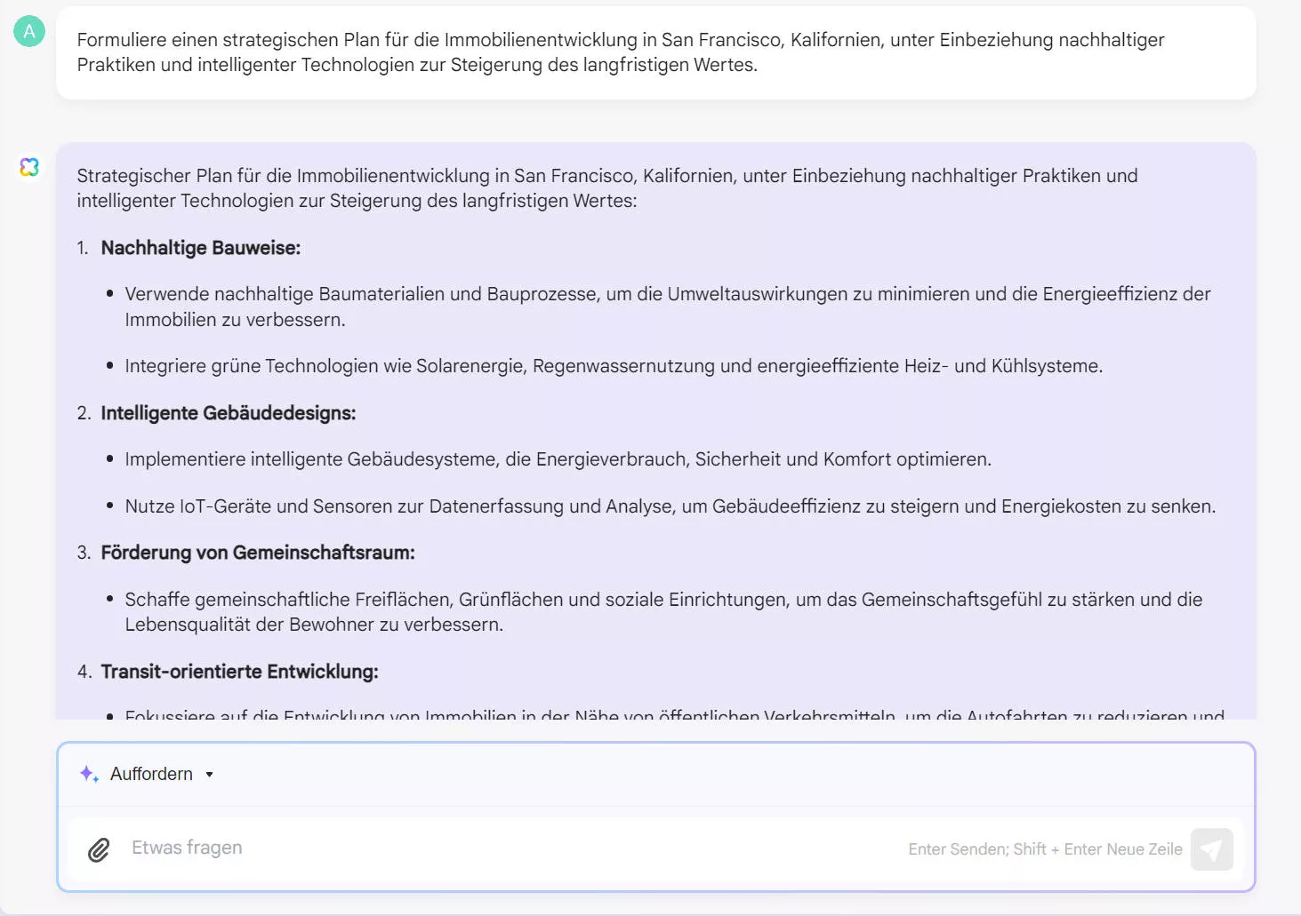Click the Enter Senden hint text

(1044, 849)
